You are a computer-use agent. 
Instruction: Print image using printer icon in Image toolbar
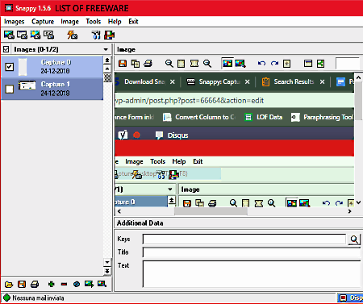click(x=148, y=64)
